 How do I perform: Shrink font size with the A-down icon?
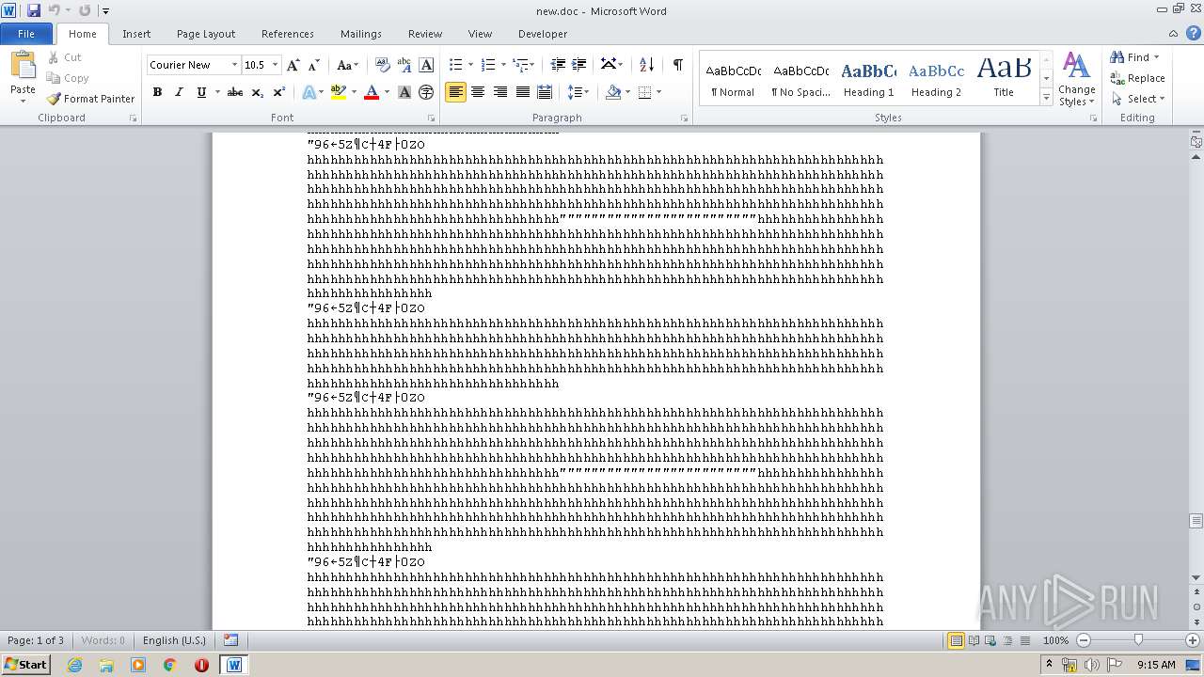314,65
